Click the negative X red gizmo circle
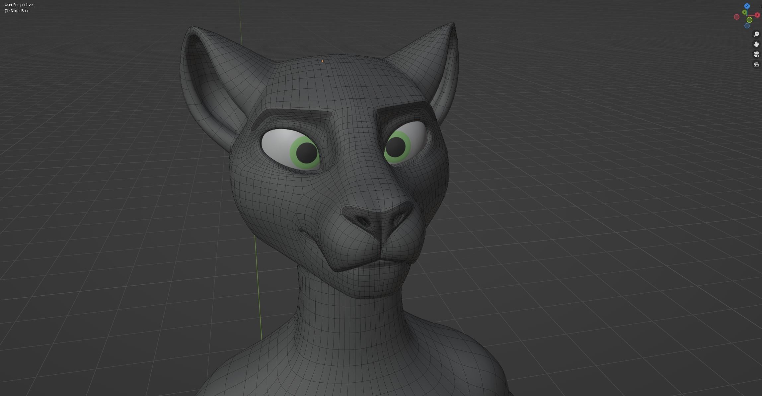 coord(737,17)
